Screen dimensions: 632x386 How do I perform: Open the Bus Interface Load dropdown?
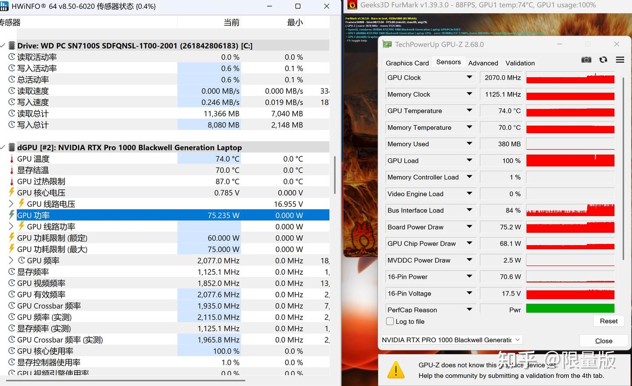[469, 210]
